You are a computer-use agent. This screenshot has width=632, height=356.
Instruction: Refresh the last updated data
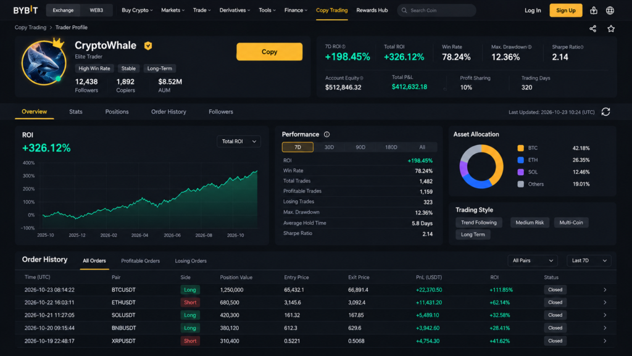pos(605,112)
